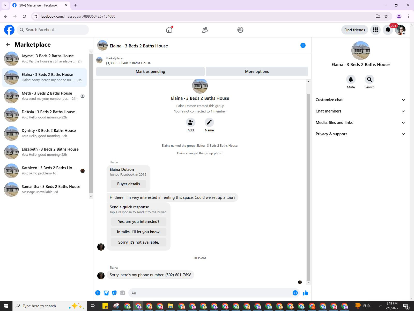
Task: Add people to the group chat
Action: [x=191, y=122]
